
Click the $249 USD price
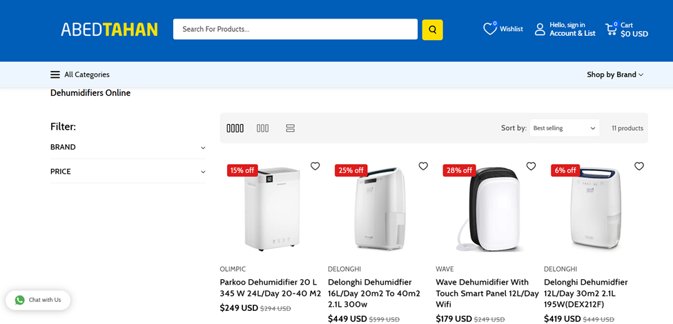click(239, 308)
